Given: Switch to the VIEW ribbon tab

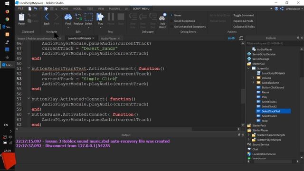Looking at the screenshot, I should point(101,9).
